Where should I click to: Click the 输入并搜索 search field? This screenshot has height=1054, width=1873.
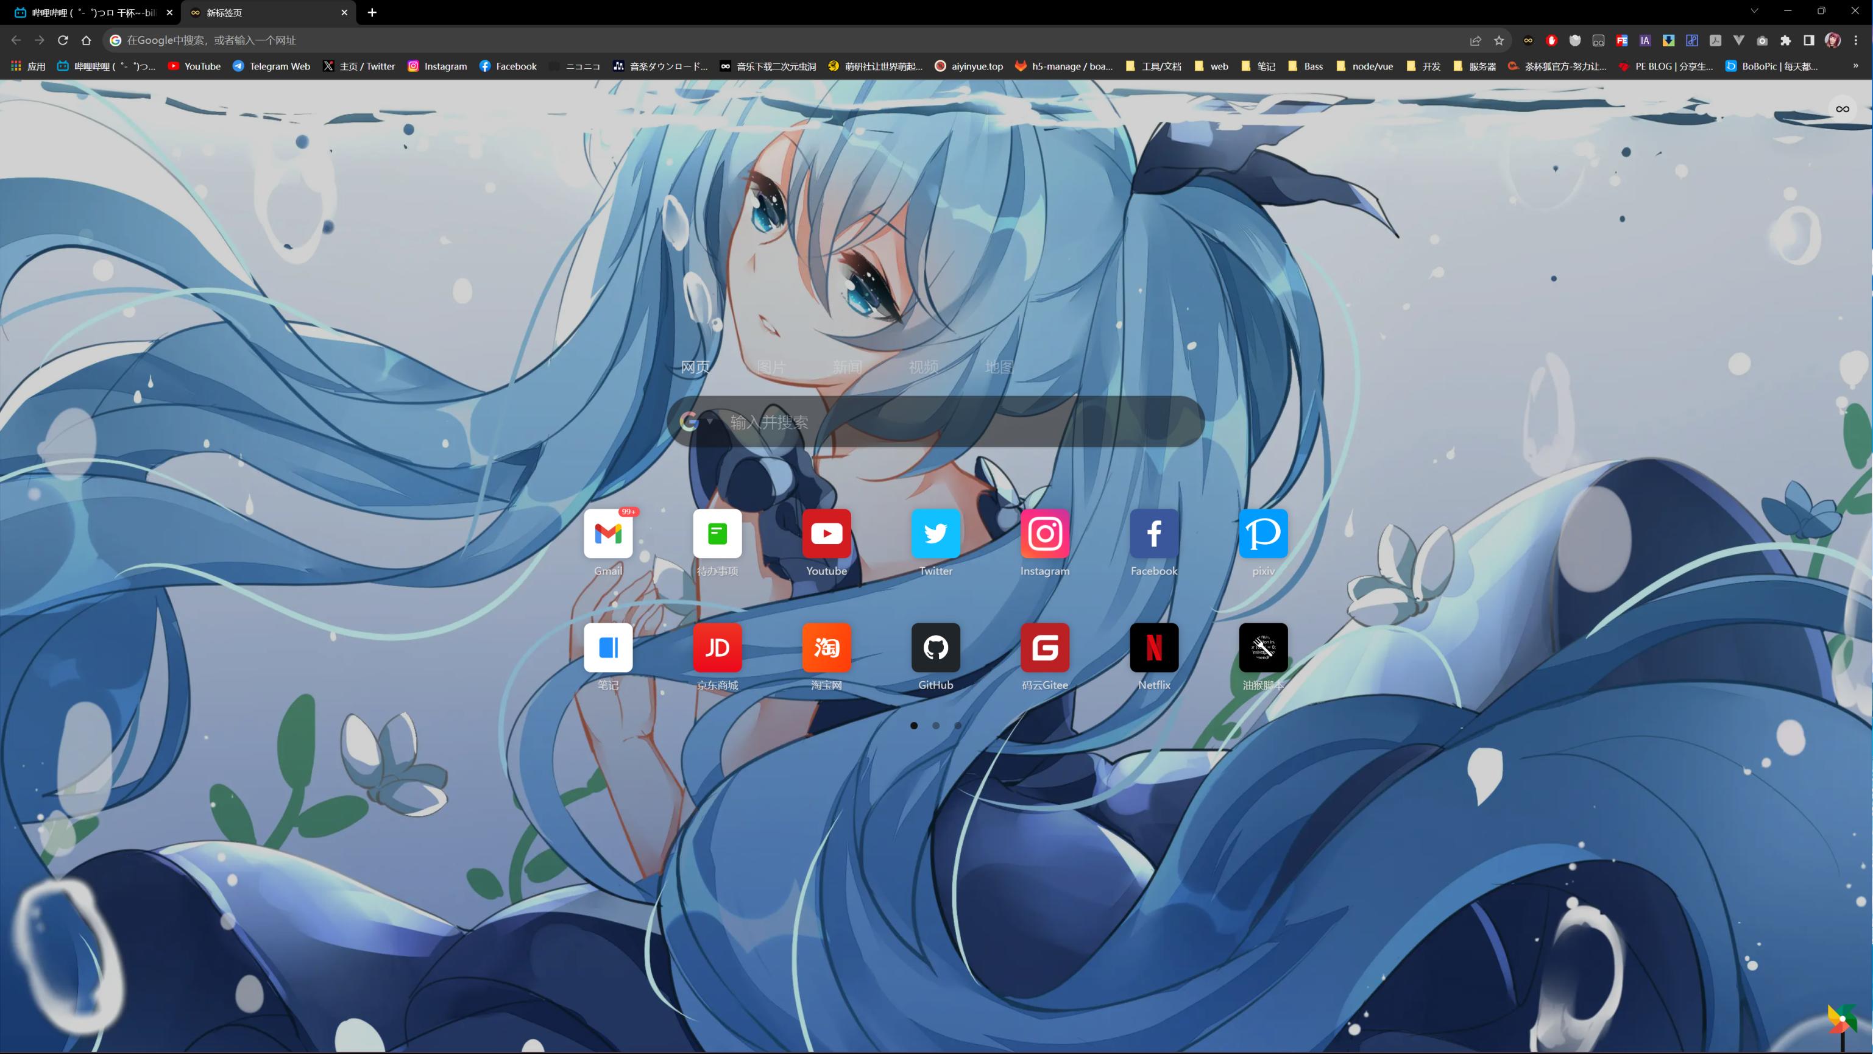coord(945,422)
